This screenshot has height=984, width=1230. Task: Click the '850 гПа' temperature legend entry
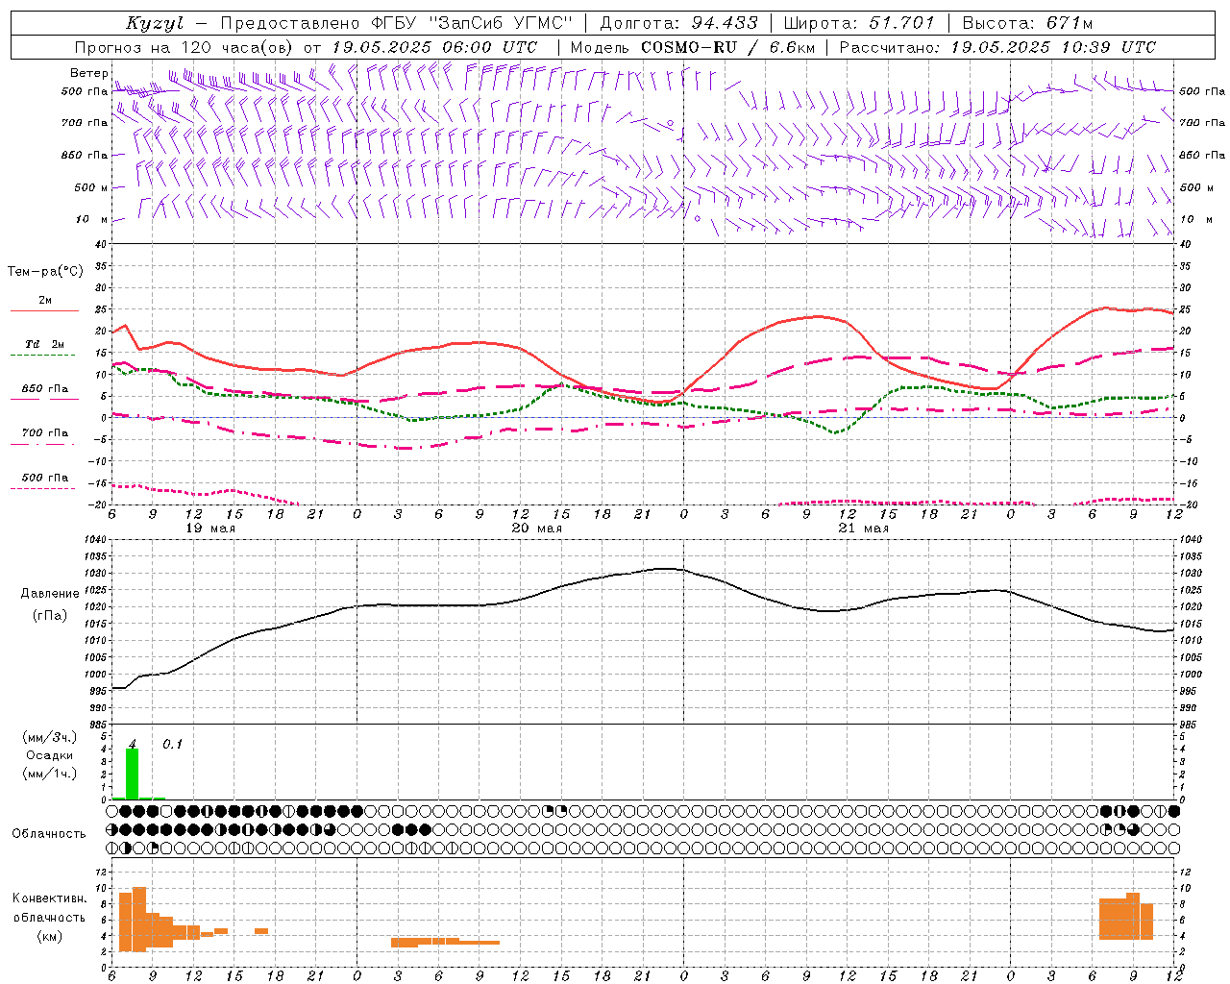pyautogui.click(x=44, y=389)
